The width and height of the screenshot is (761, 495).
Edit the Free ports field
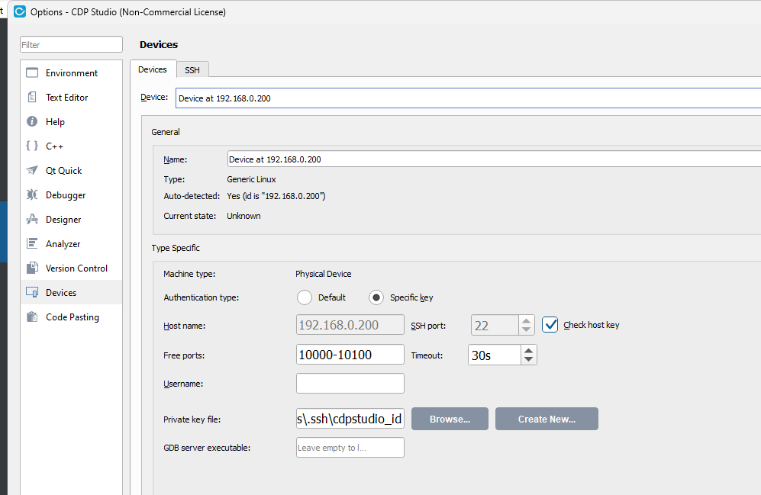350,355
